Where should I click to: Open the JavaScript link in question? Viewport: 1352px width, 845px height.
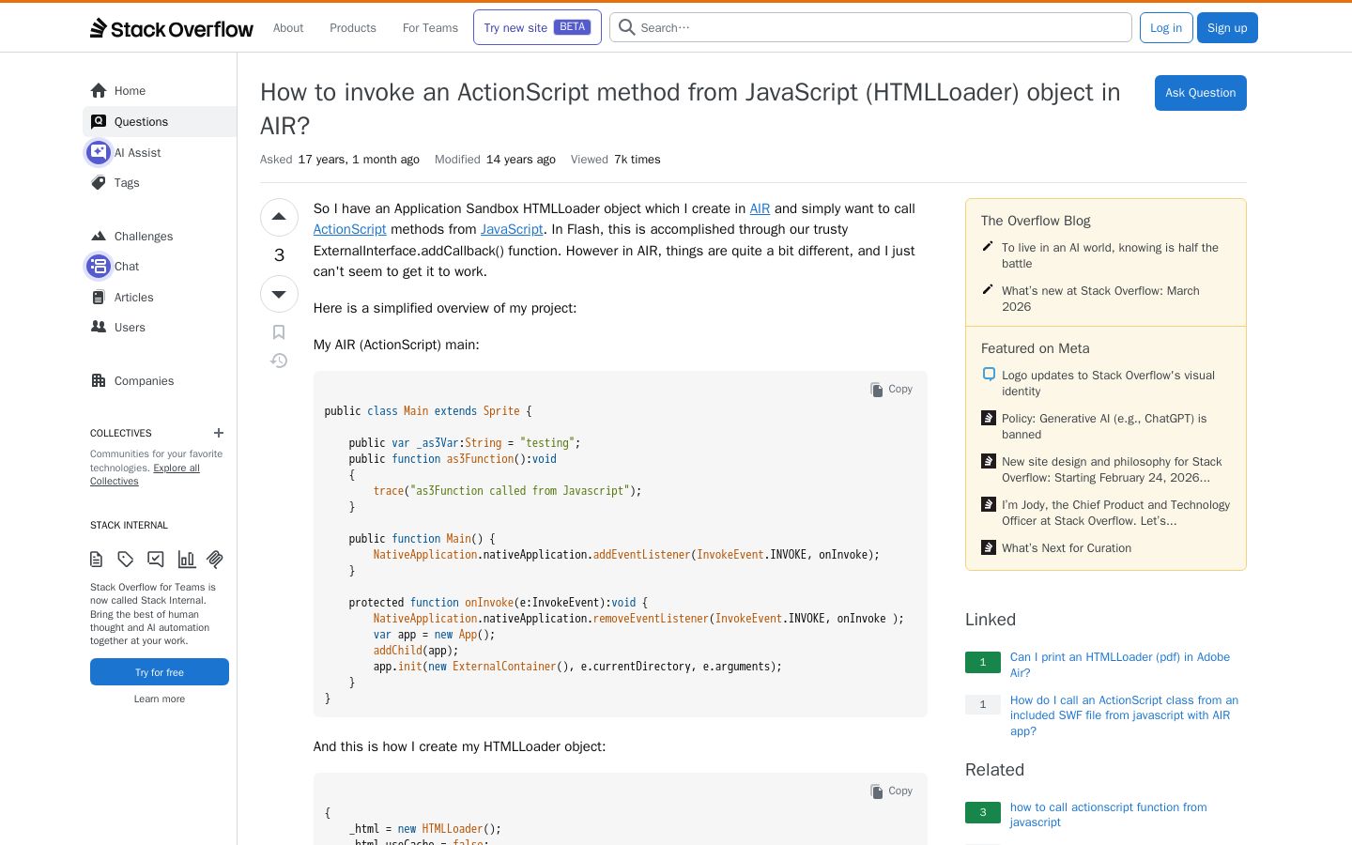click(512, 229)
